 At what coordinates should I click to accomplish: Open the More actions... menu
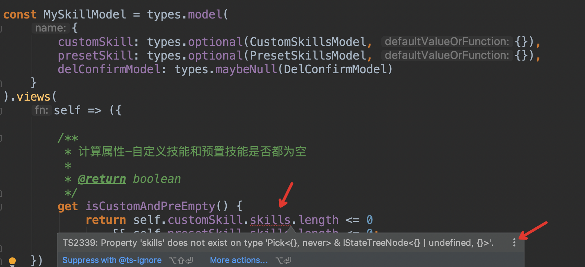click(x=239, y=260)
